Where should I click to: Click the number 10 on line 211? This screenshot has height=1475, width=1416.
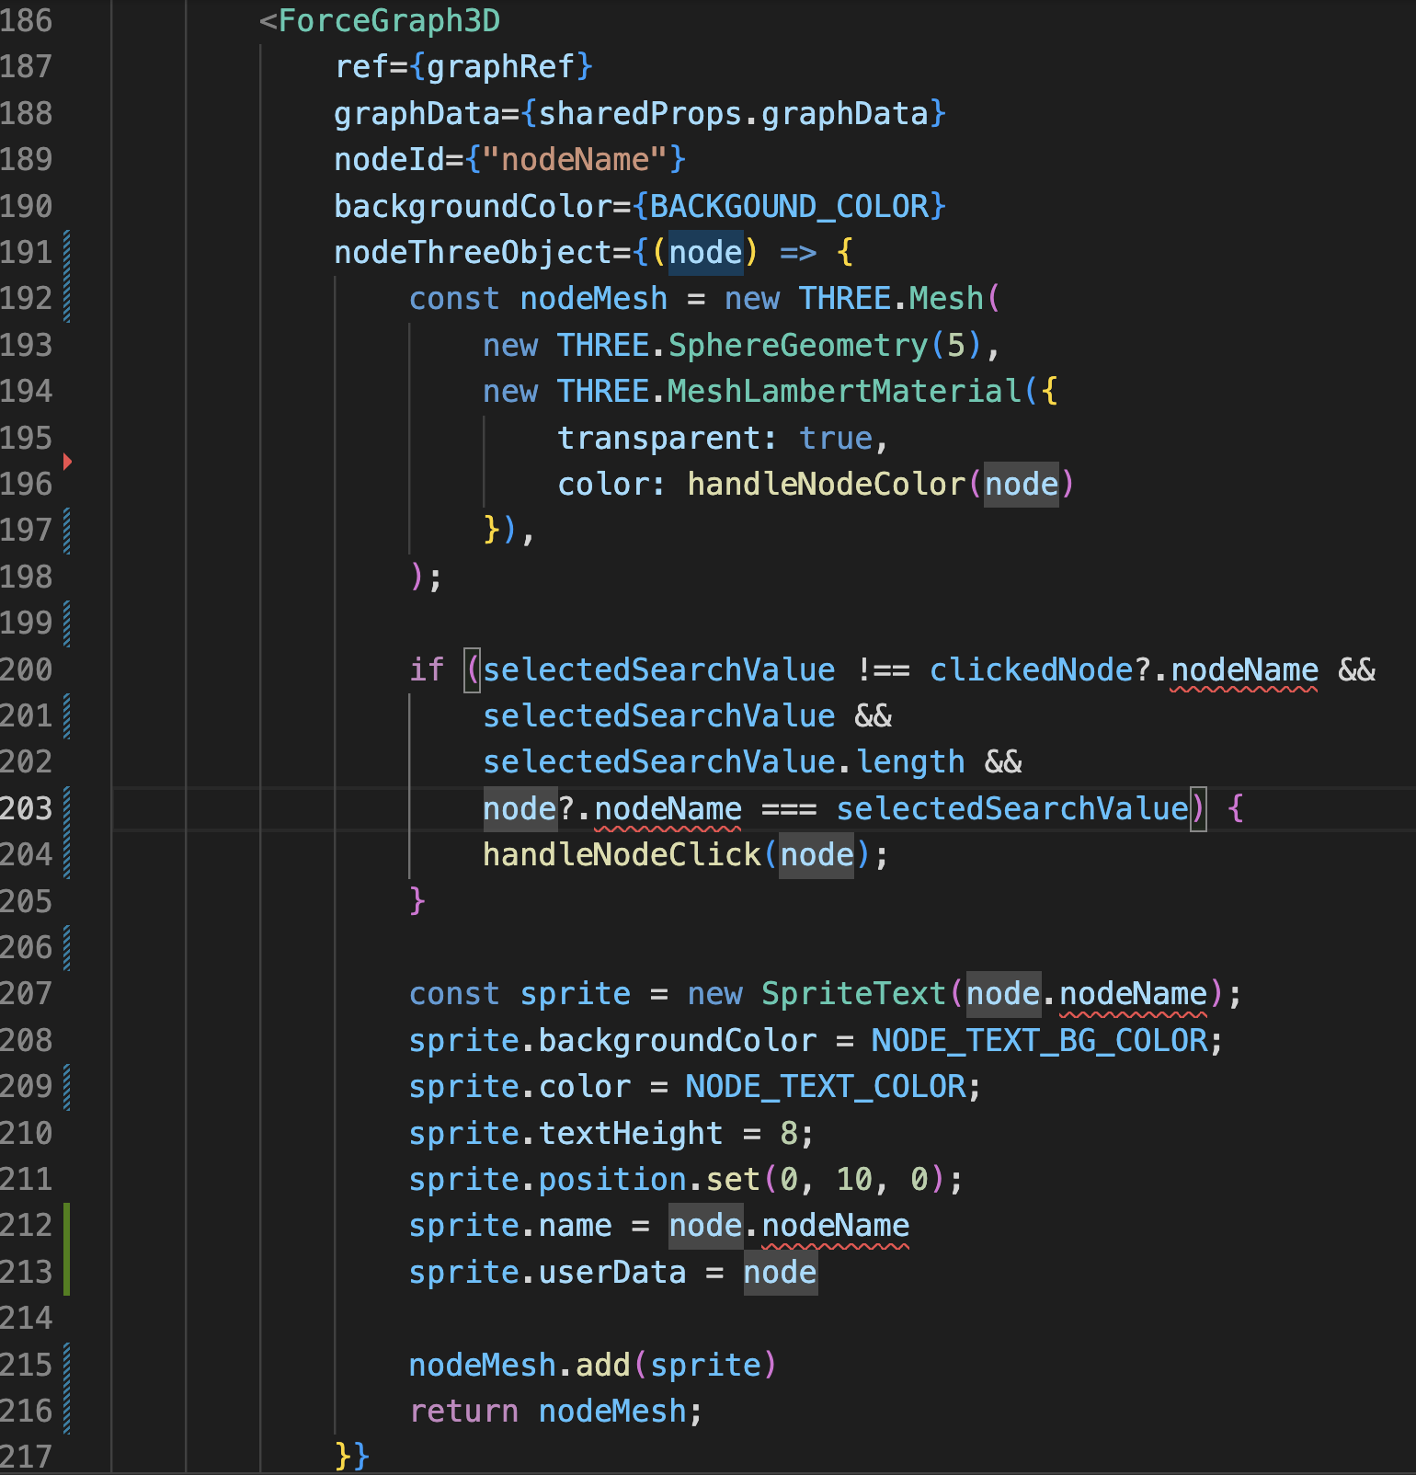pyautogui.click(x=853, y=1179)
